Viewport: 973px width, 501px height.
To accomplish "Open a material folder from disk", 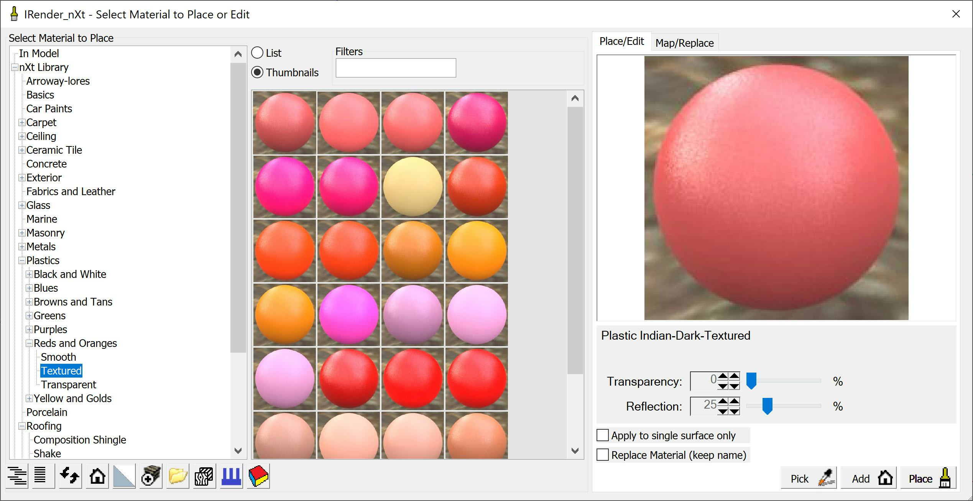I will 176,476.
